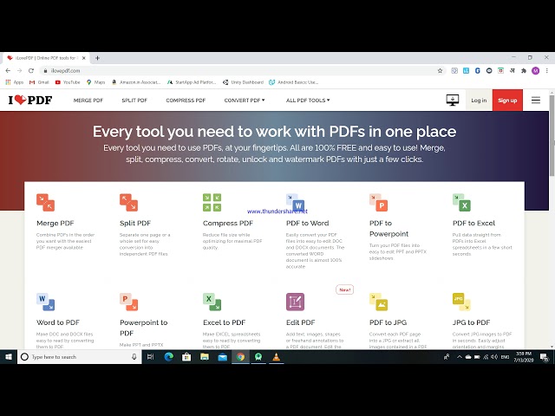The image size is (555, 416).
Task: Click the PDF to Word icon
Action: (x=295, y=202)
